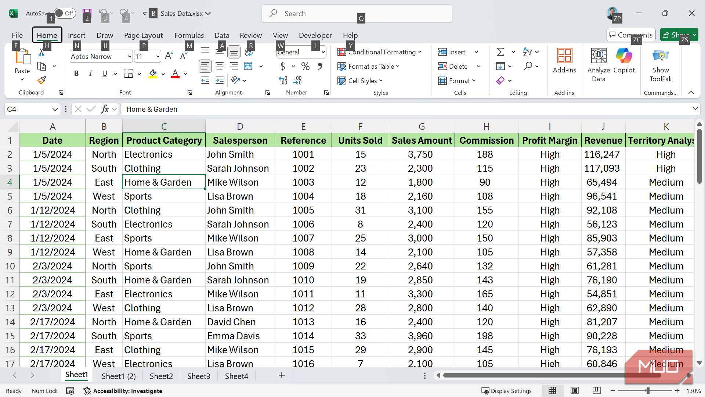The height and width of the screenshot is (397, 705).
Task: Expand the formula bar chevron
Action: coord(695,109)
